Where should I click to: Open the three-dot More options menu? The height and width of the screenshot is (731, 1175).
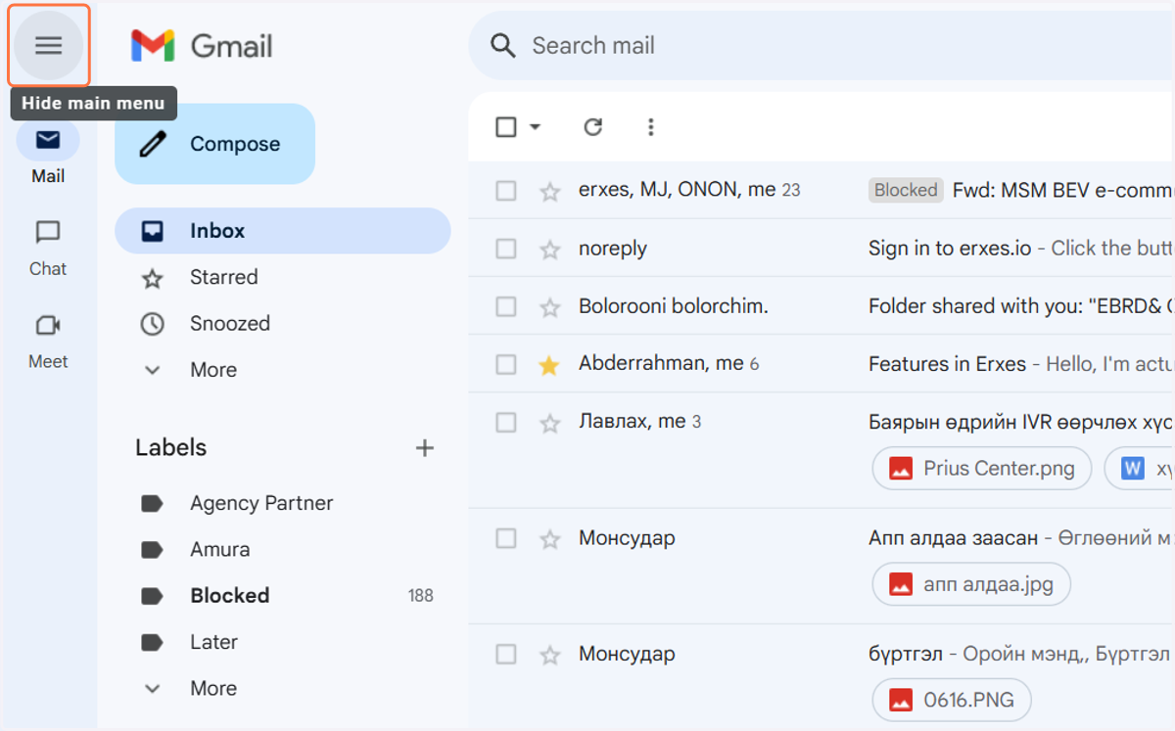pyautogui.click(x=650, y=126)
